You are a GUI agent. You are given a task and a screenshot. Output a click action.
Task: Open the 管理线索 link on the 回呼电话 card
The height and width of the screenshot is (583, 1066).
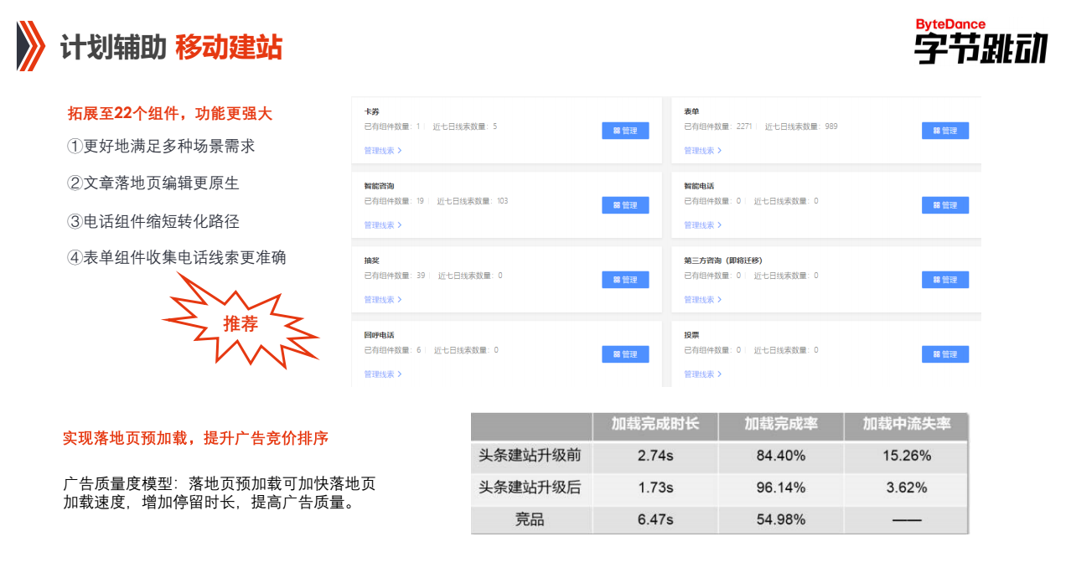[379, 374]
